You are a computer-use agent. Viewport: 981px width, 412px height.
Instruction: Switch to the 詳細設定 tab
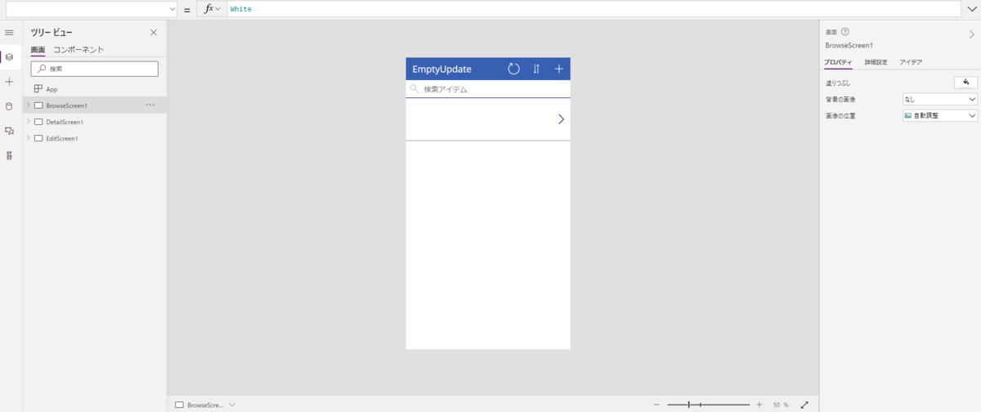pos(876,62)
